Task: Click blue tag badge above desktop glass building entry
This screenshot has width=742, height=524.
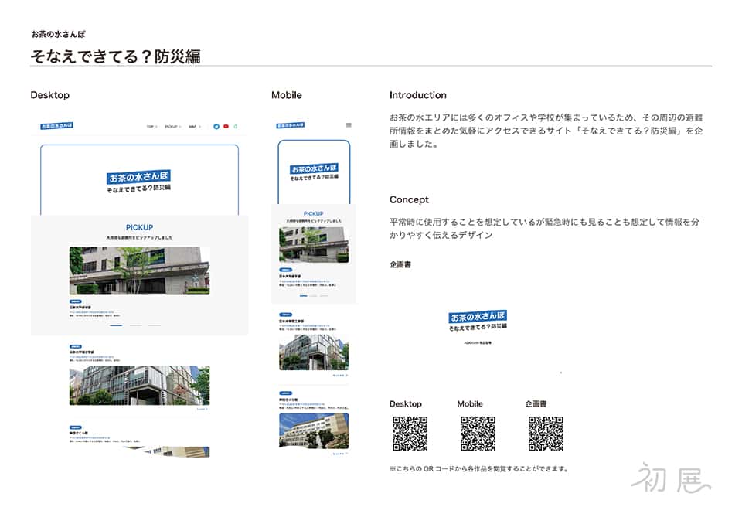Action: tap(75, 346)
